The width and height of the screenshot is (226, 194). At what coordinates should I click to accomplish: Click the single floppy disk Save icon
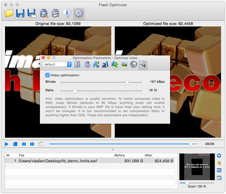pos(20,13)
